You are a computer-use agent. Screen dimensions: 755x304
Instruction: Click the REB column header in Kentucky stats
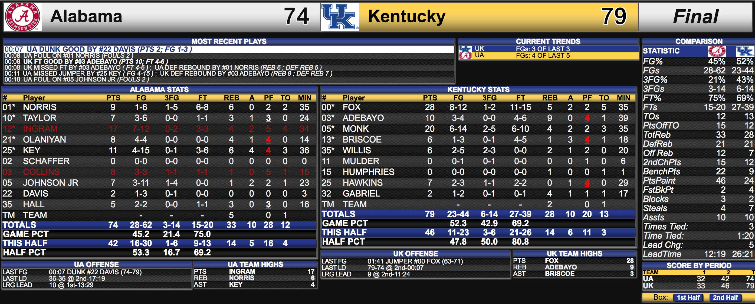point(550,98)
